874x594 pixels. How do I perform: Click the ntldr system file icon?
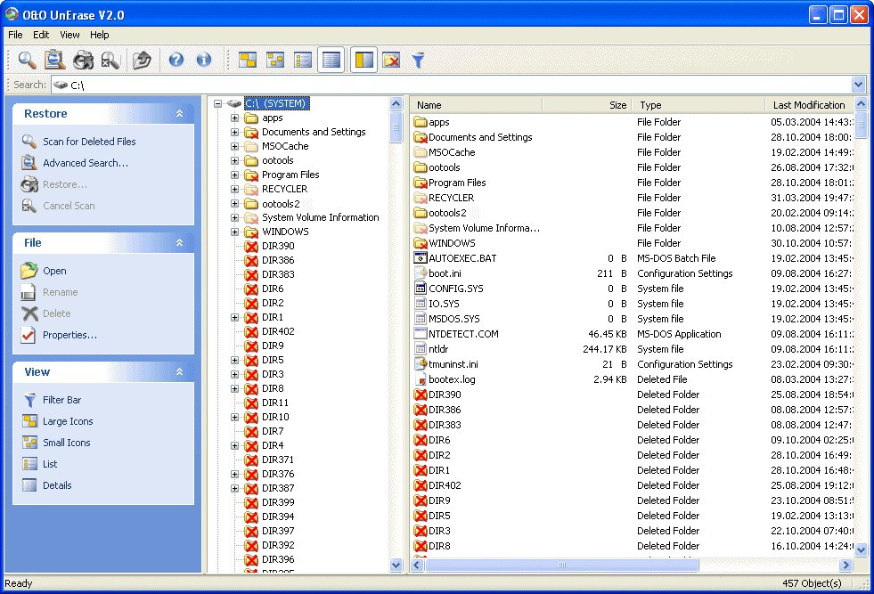click(421, 349)
